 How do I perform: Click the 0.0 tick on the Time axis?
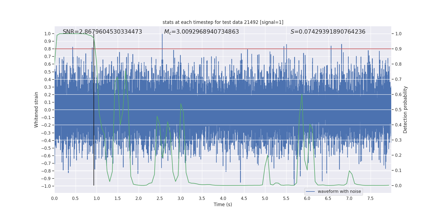click(54, 199)
